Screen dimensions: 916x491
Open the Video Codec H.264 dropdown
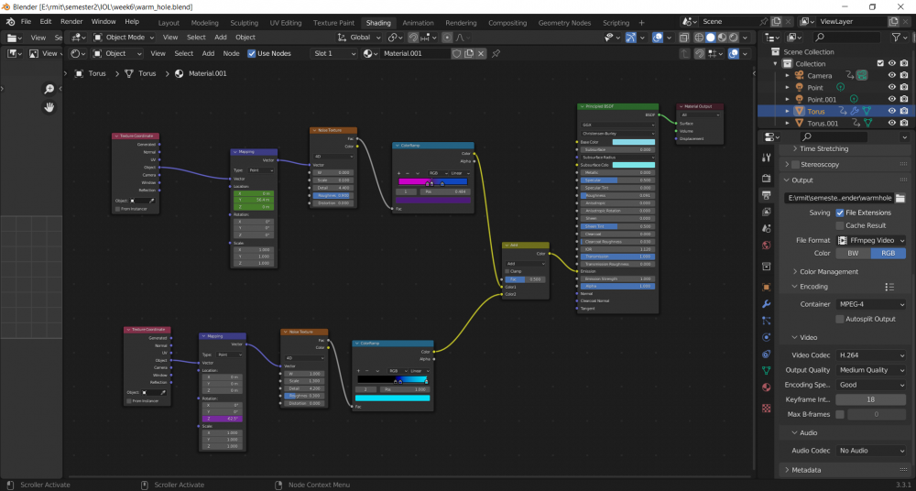pyautogui.click(x=870, y=355)
